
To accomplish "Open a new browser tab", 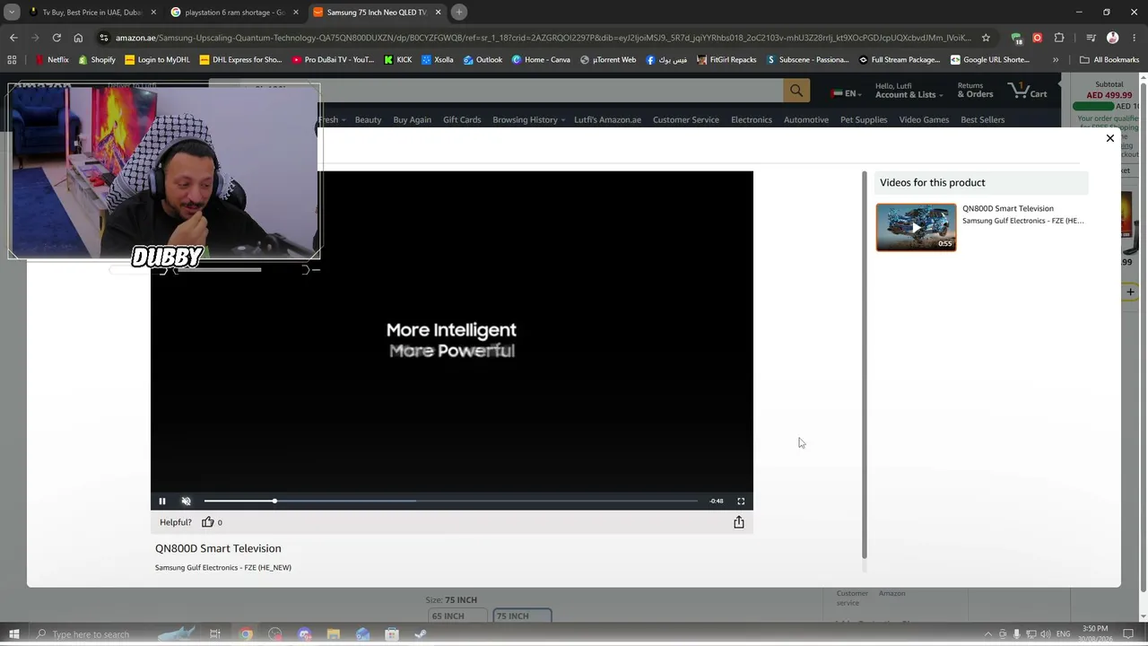I will pyautogui.click(x=459, y=13).
